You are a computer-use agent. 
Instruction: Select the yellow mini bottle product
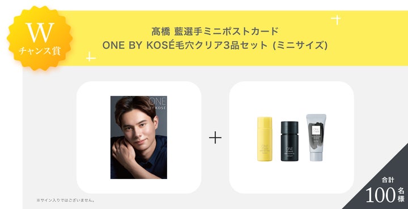(x=265, y=139)
